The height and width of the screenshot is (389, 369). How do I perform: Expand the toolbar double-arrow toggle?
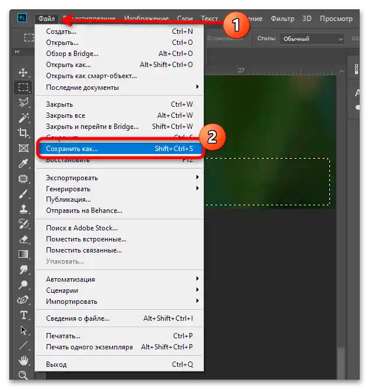[17, 51]
